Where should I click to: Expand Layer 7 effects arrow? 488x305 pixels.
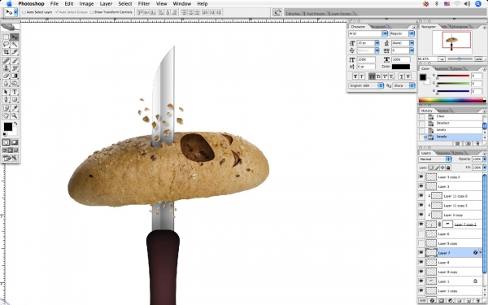(480, 253)
